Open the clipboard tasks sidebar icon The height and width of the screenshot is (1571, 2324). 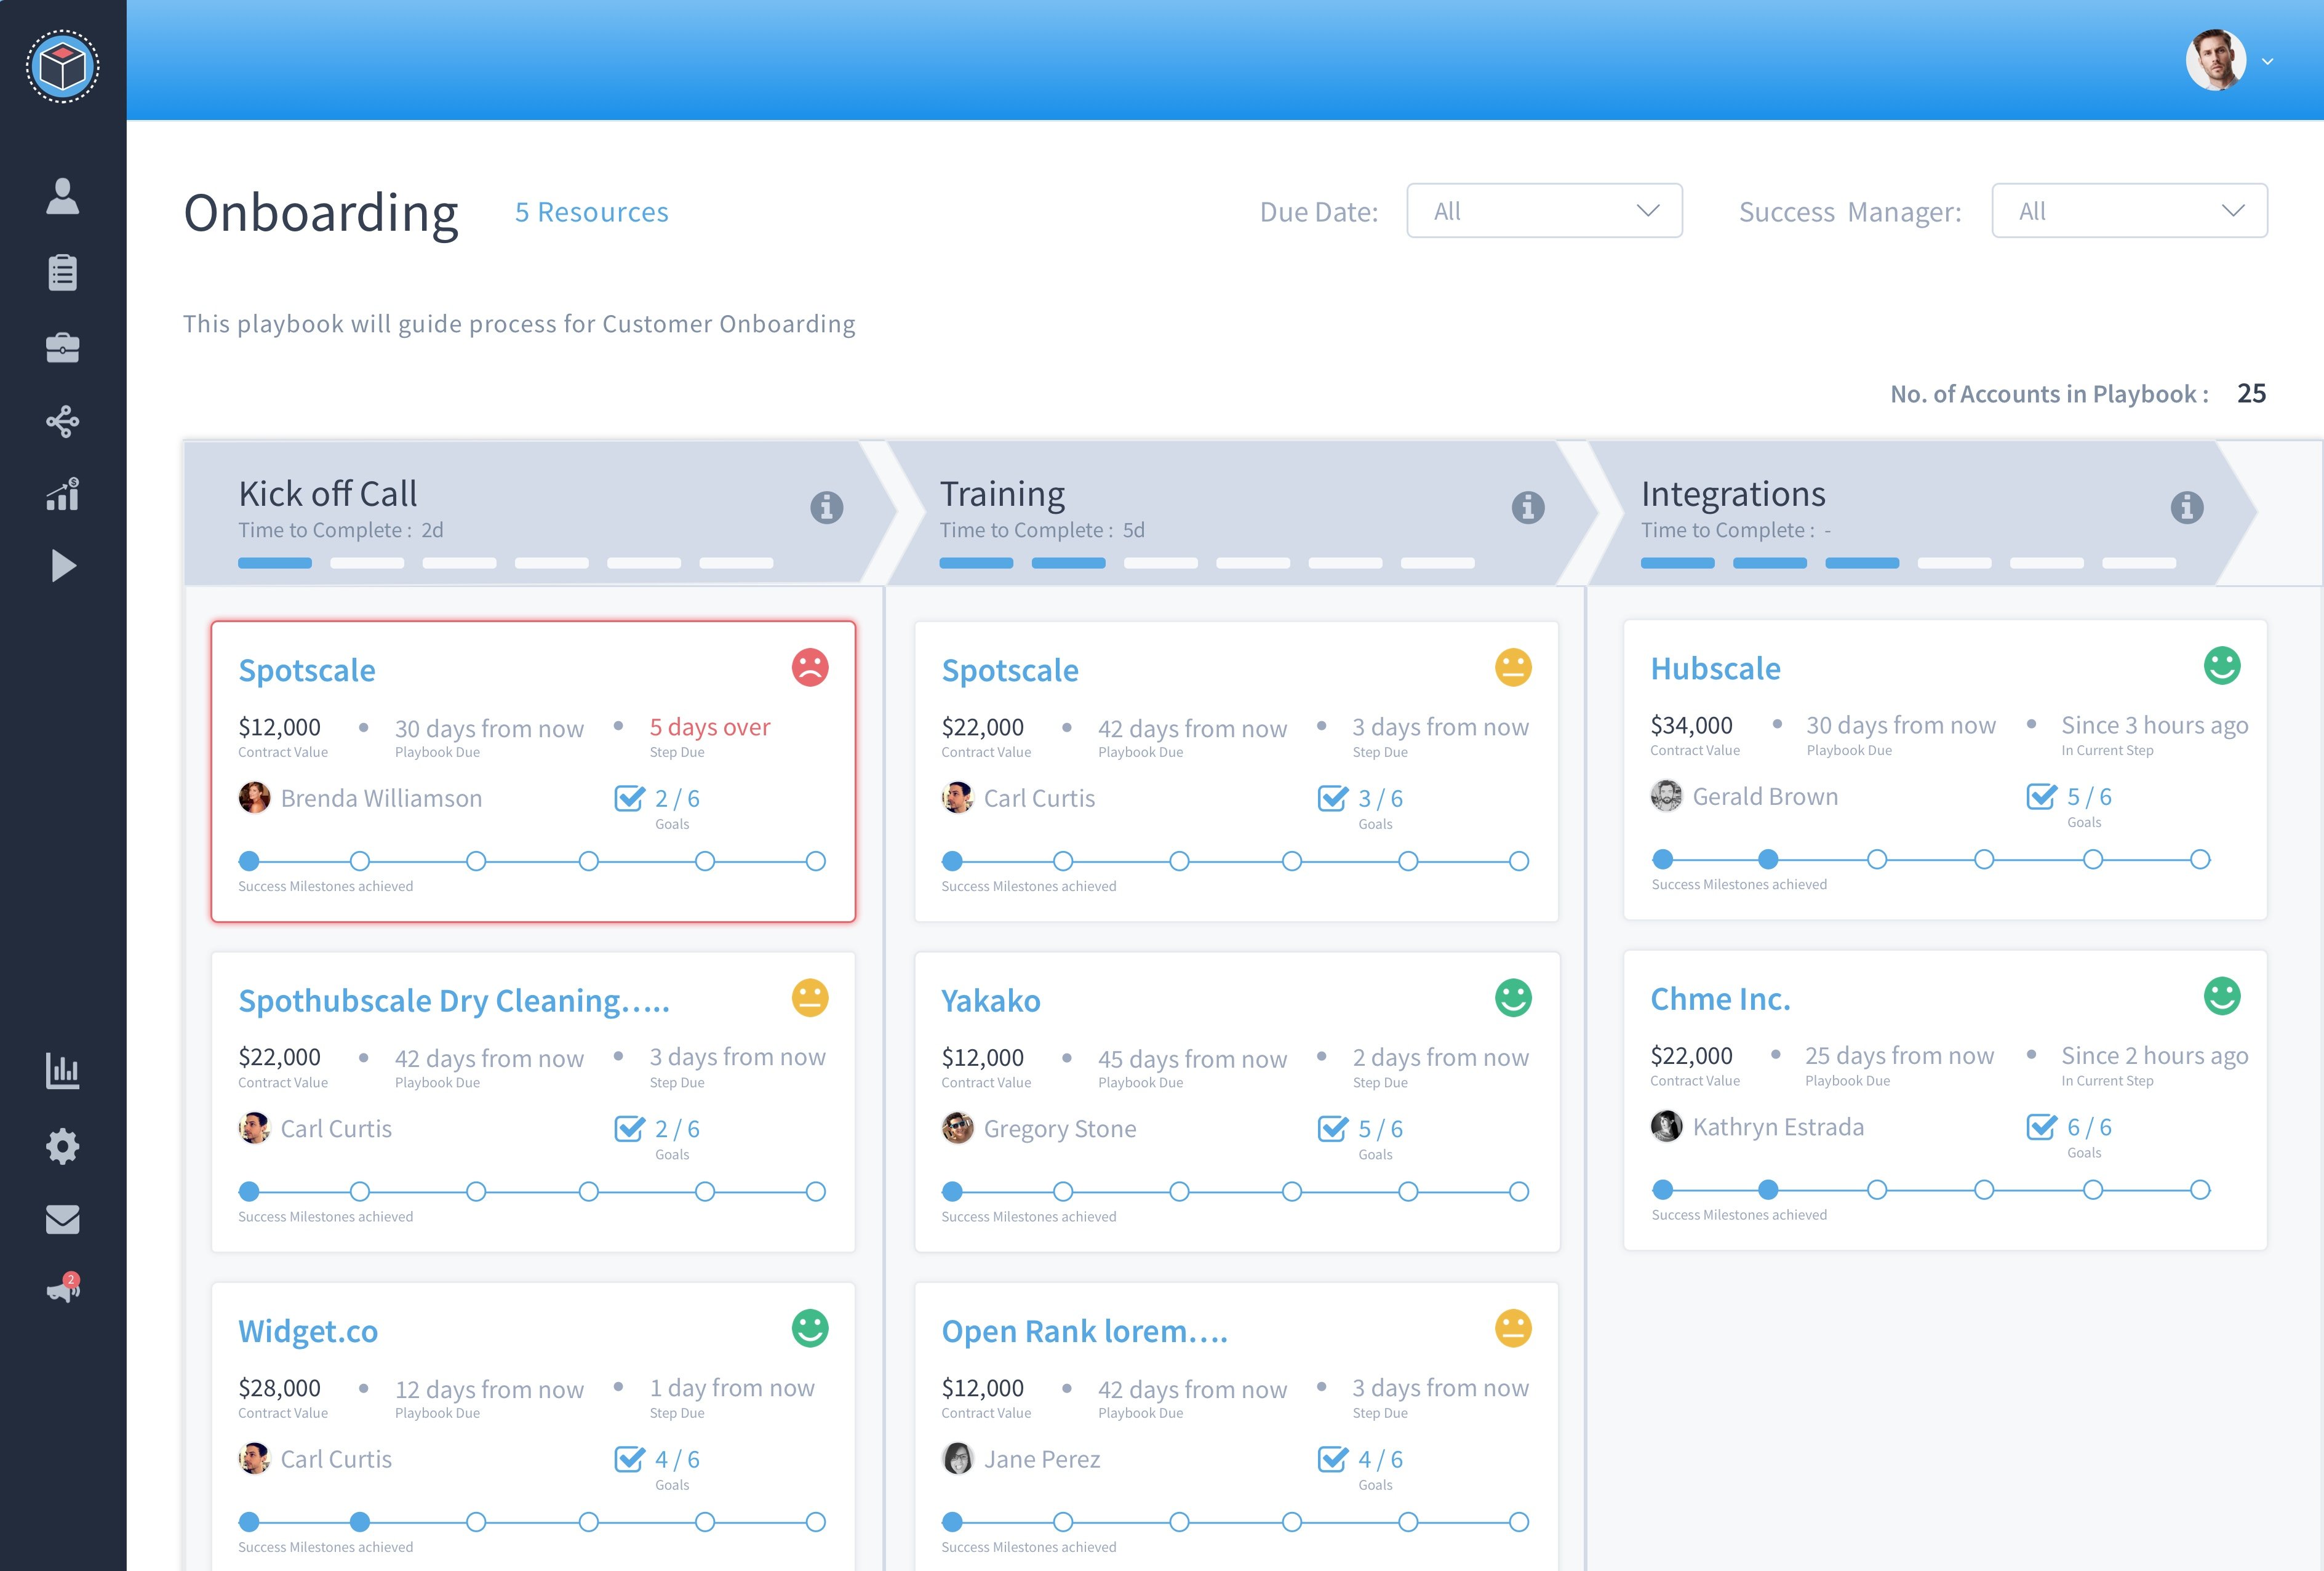coord(62,272)
